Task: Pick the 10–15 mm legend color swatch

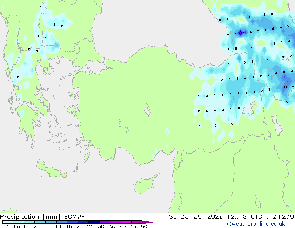Action: pyautogui.click(x=61, y=222)
